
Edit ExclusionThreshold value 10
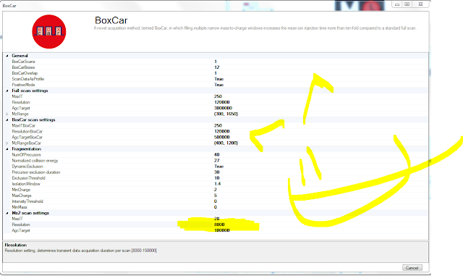[217, 178]
